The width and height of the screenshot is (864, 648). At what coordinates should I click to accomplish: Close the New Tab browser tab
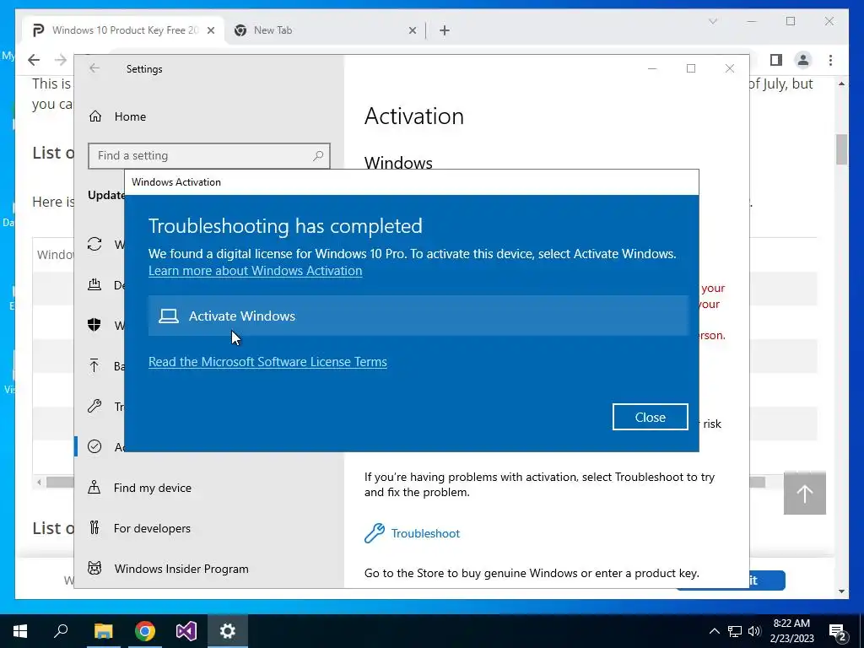pyautogui.click(x=412, y=31)
